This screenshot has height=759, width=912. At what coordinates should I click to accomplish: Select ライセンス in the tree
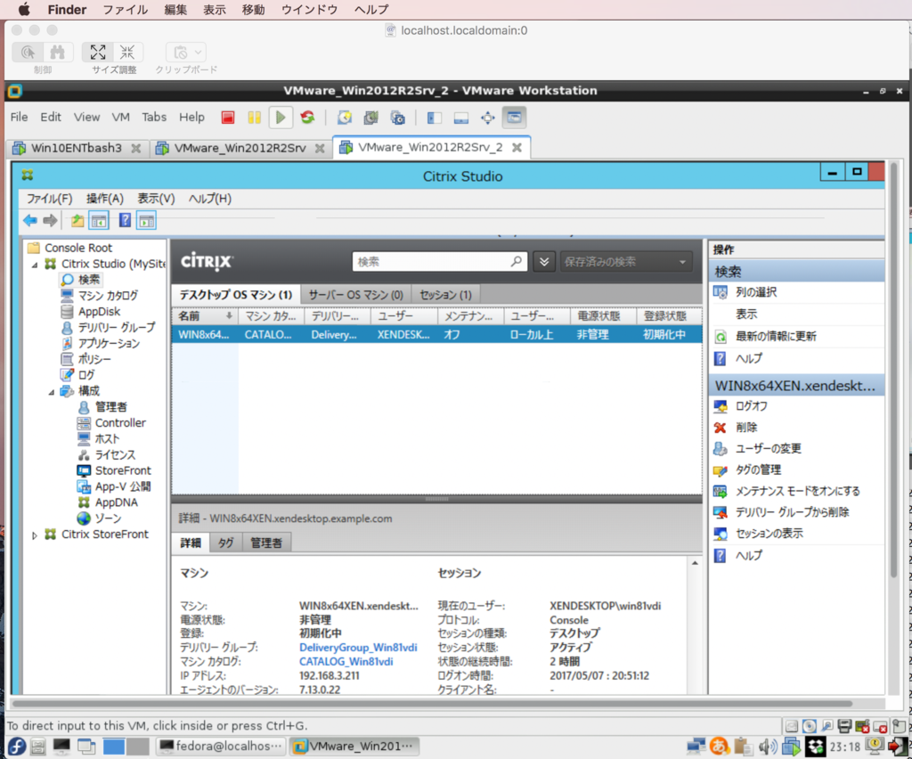pyautogui.click(x=115, y=455)
